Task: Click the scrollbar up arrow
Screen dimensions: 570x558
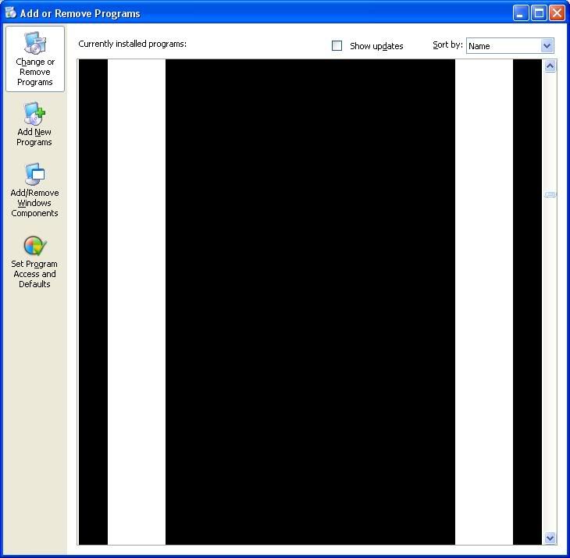Action: [550, 66]
